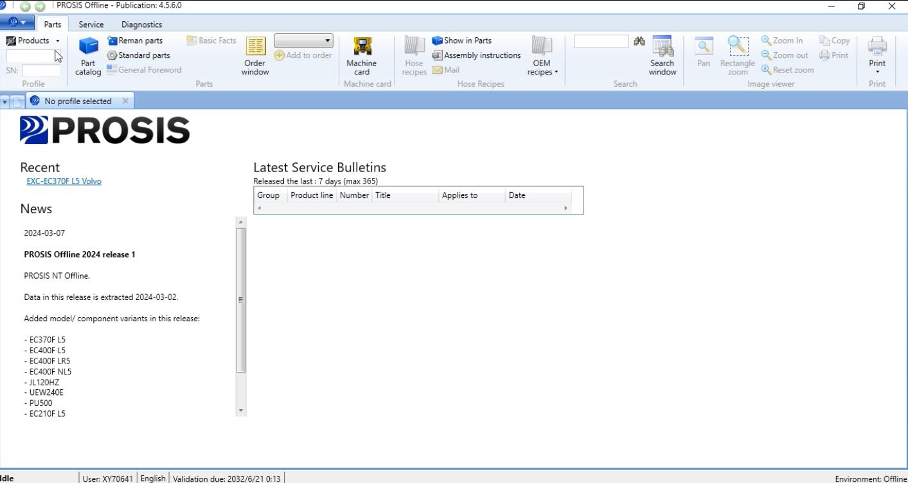
Task: Click Reset zoom
Action: tap(787, 69)
